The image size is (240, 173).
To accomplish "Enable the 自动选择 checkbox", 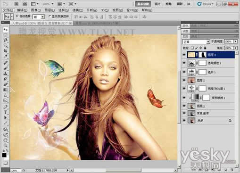I will click(17, 16).
